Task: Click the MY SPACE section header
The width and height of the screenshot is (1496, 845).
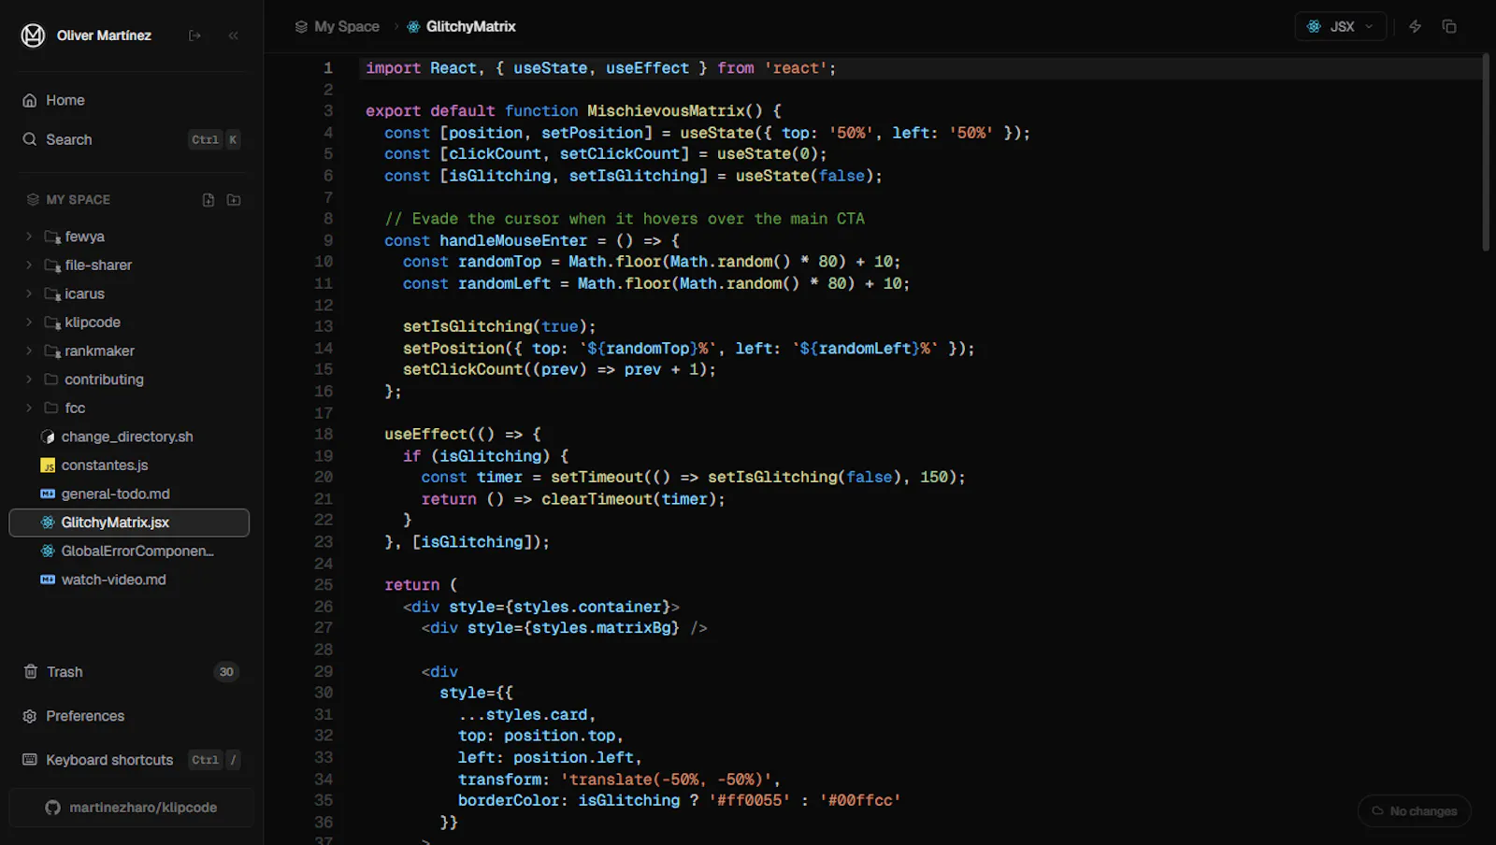Action: [79, 200]
